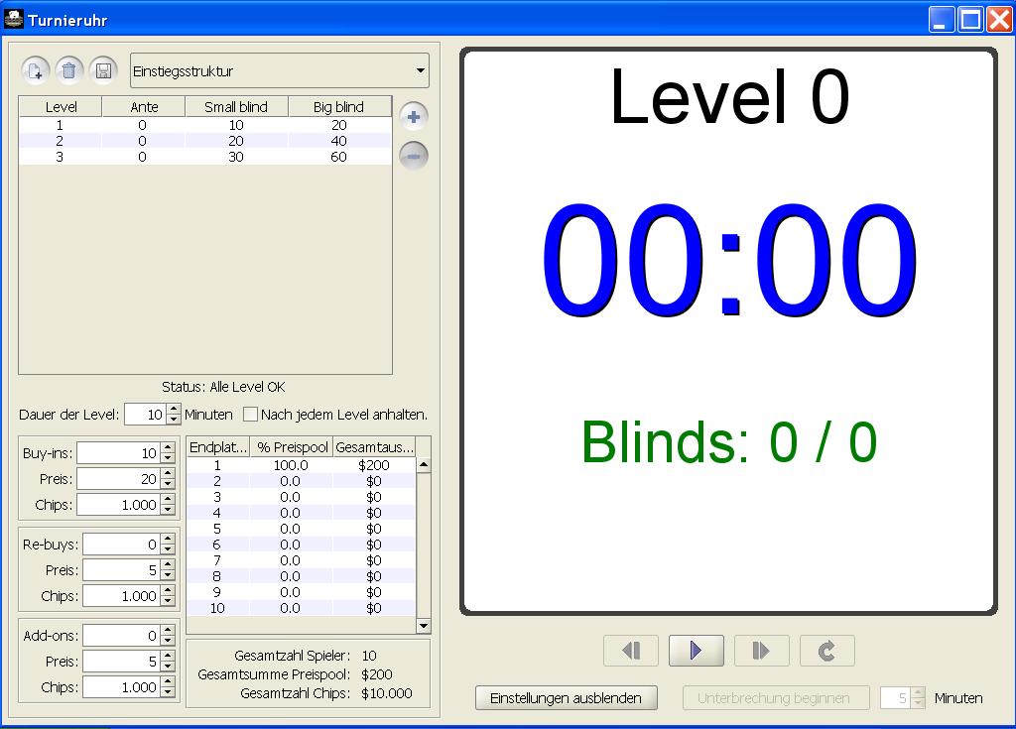Image resolution: width=1016 pixels, height=729 pixels.
Task: Select the 100.0 Preispool cell
Action: [x=291, y=465]
